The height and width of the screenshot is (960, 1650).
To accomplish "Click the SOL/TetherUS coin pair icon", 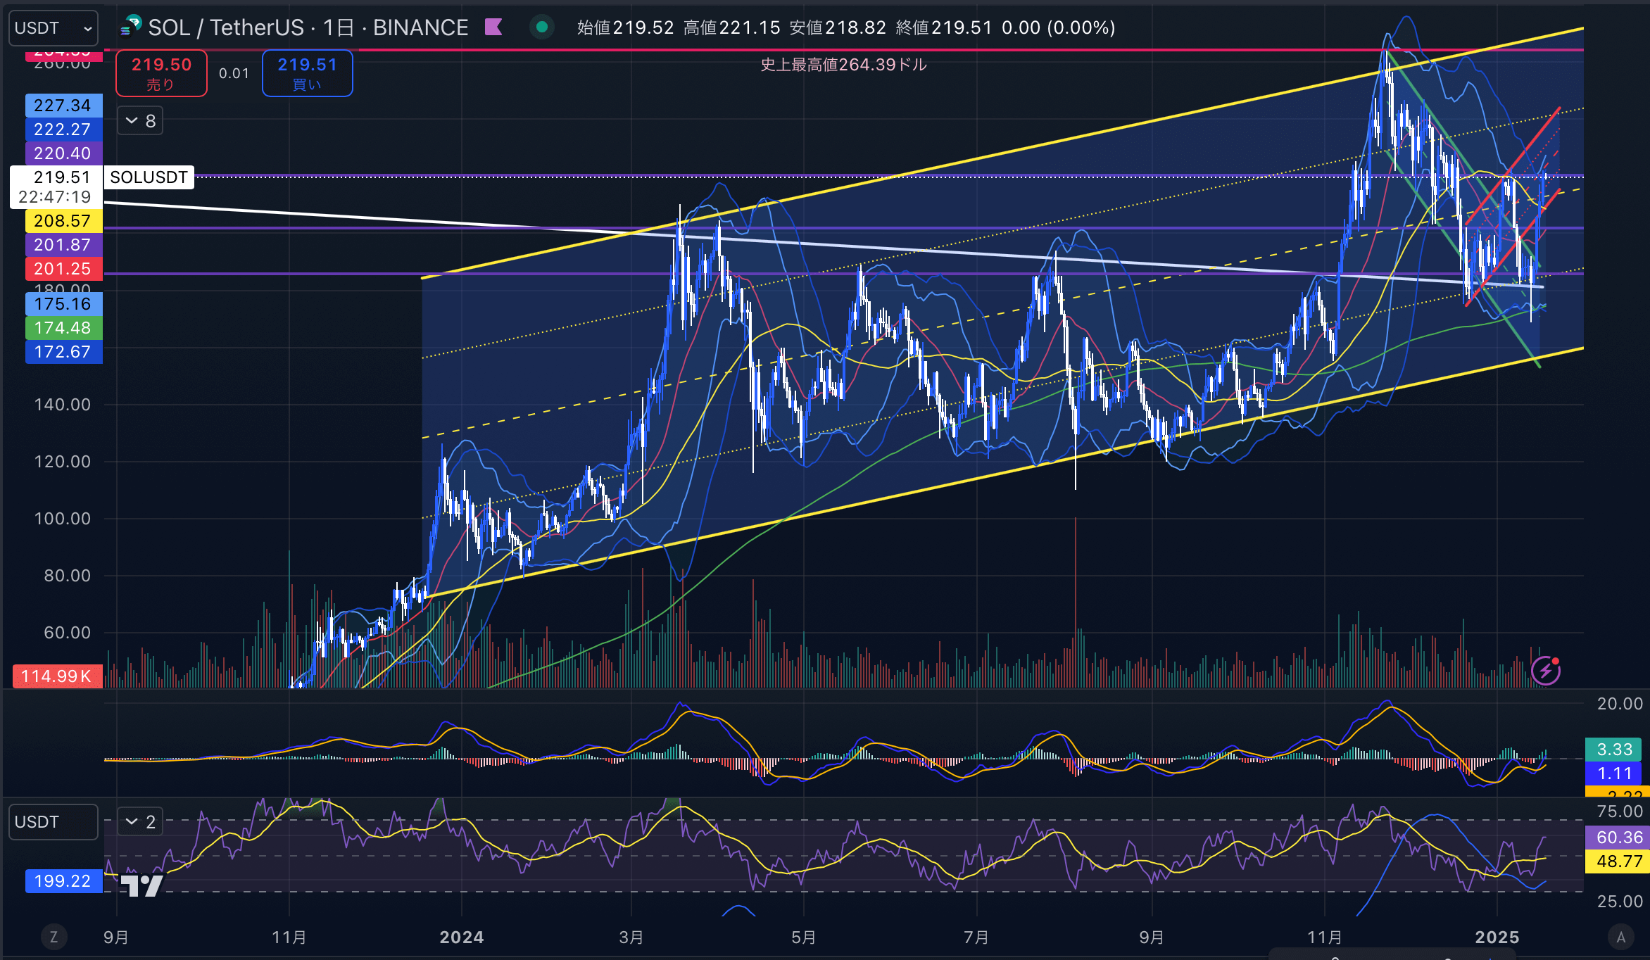I will (130, 27).
